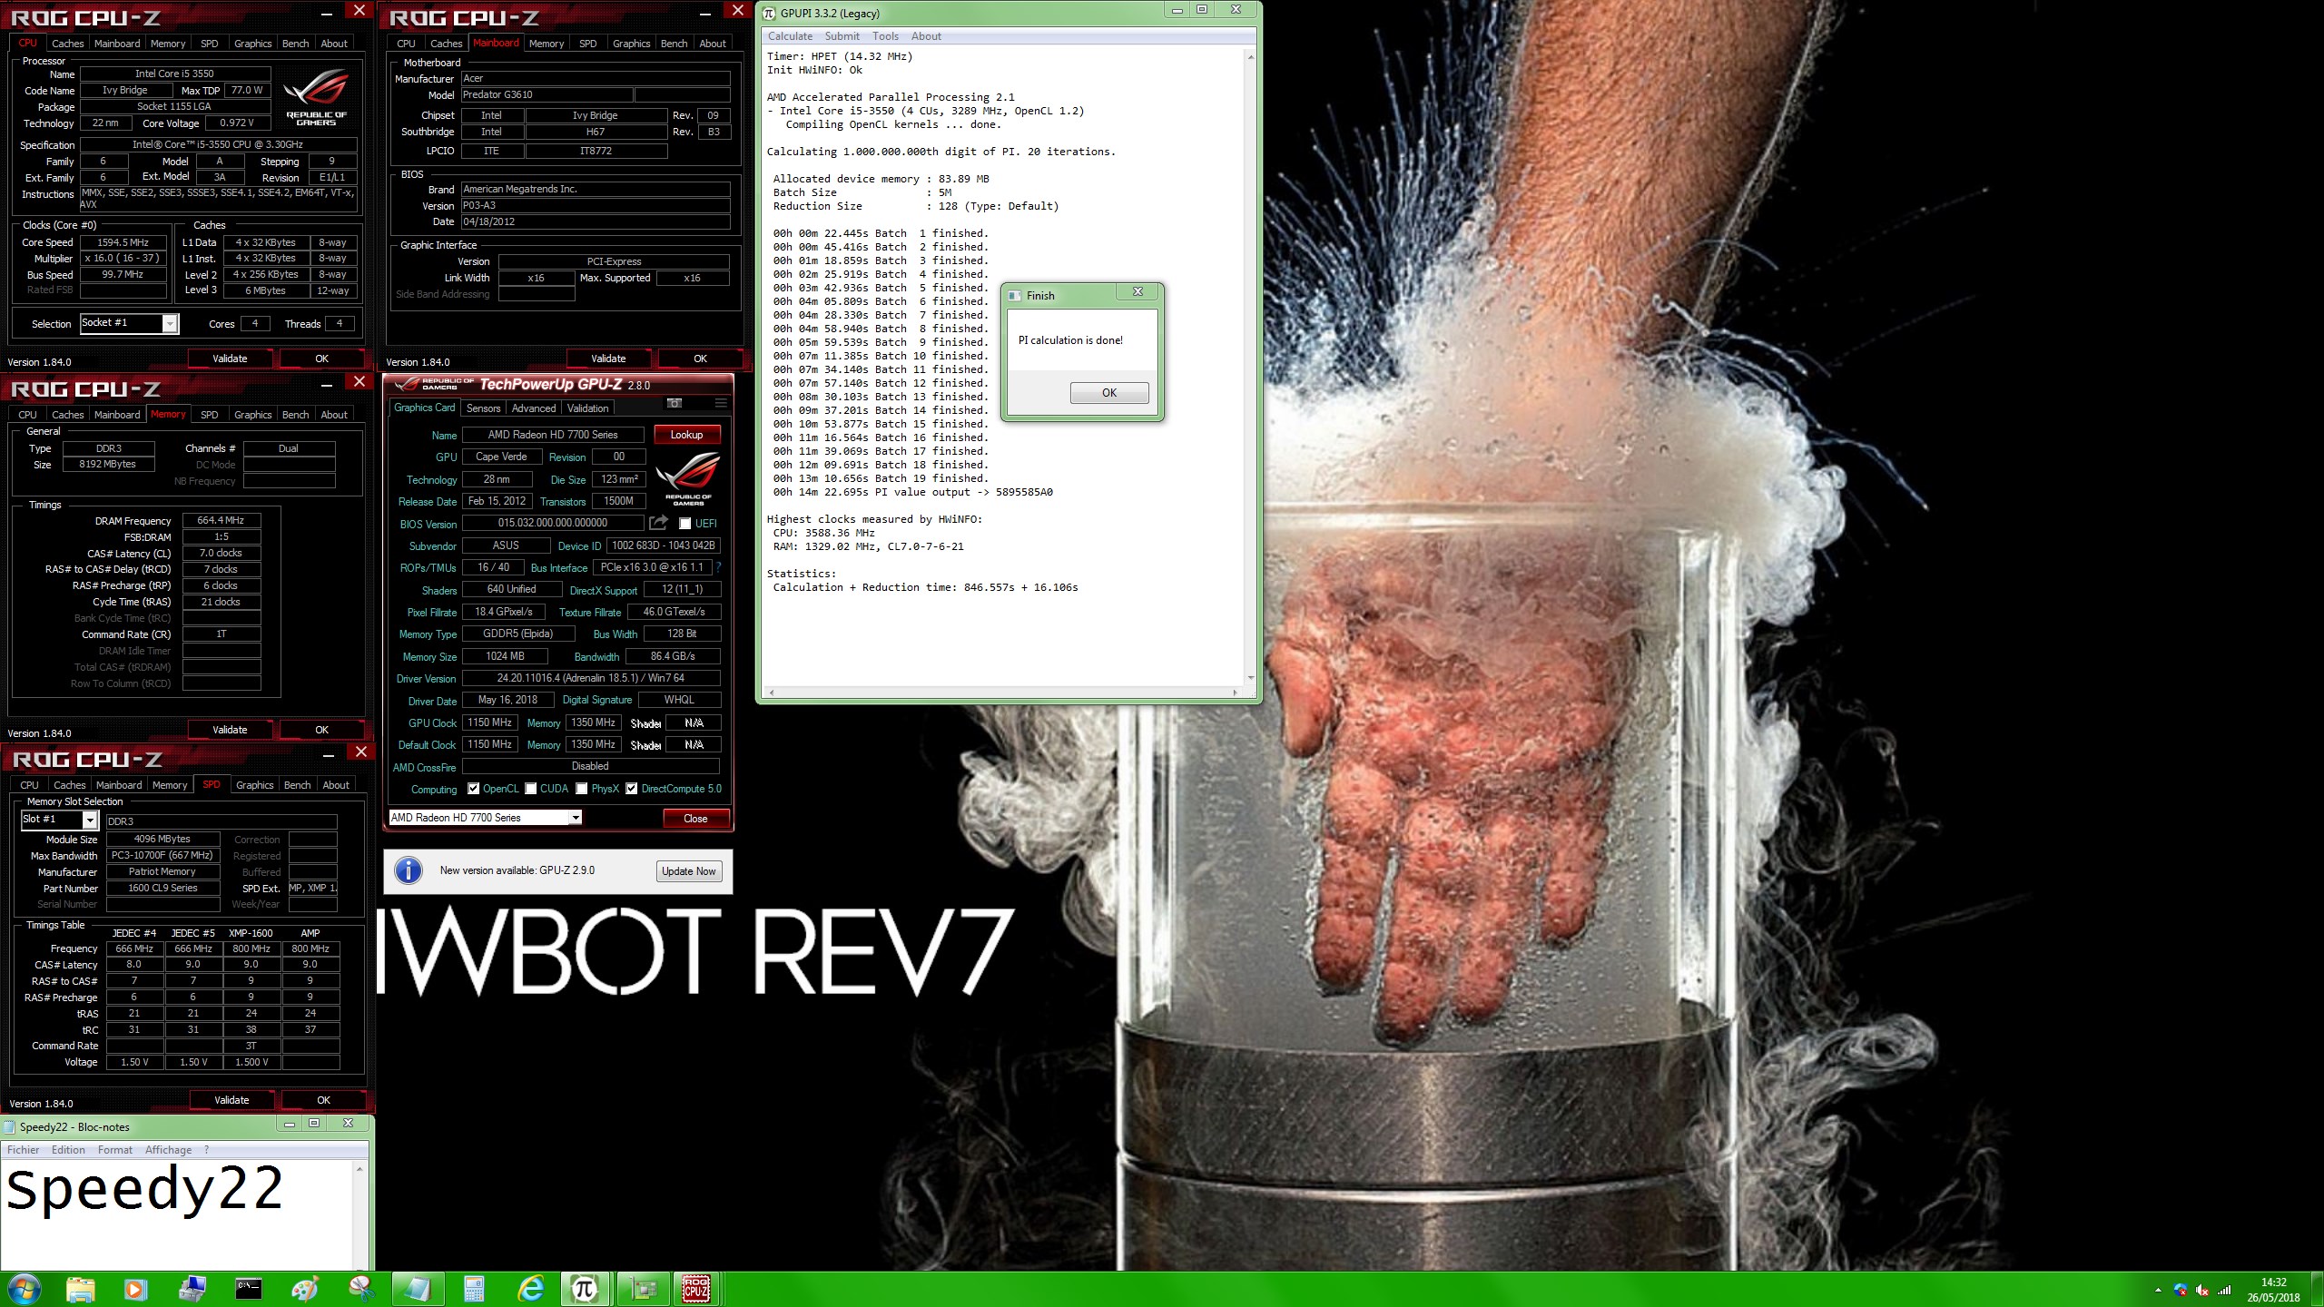Open the network signal tray icon
The height and width of the screenshot is (1307, 2324).
[2224, 1290]
